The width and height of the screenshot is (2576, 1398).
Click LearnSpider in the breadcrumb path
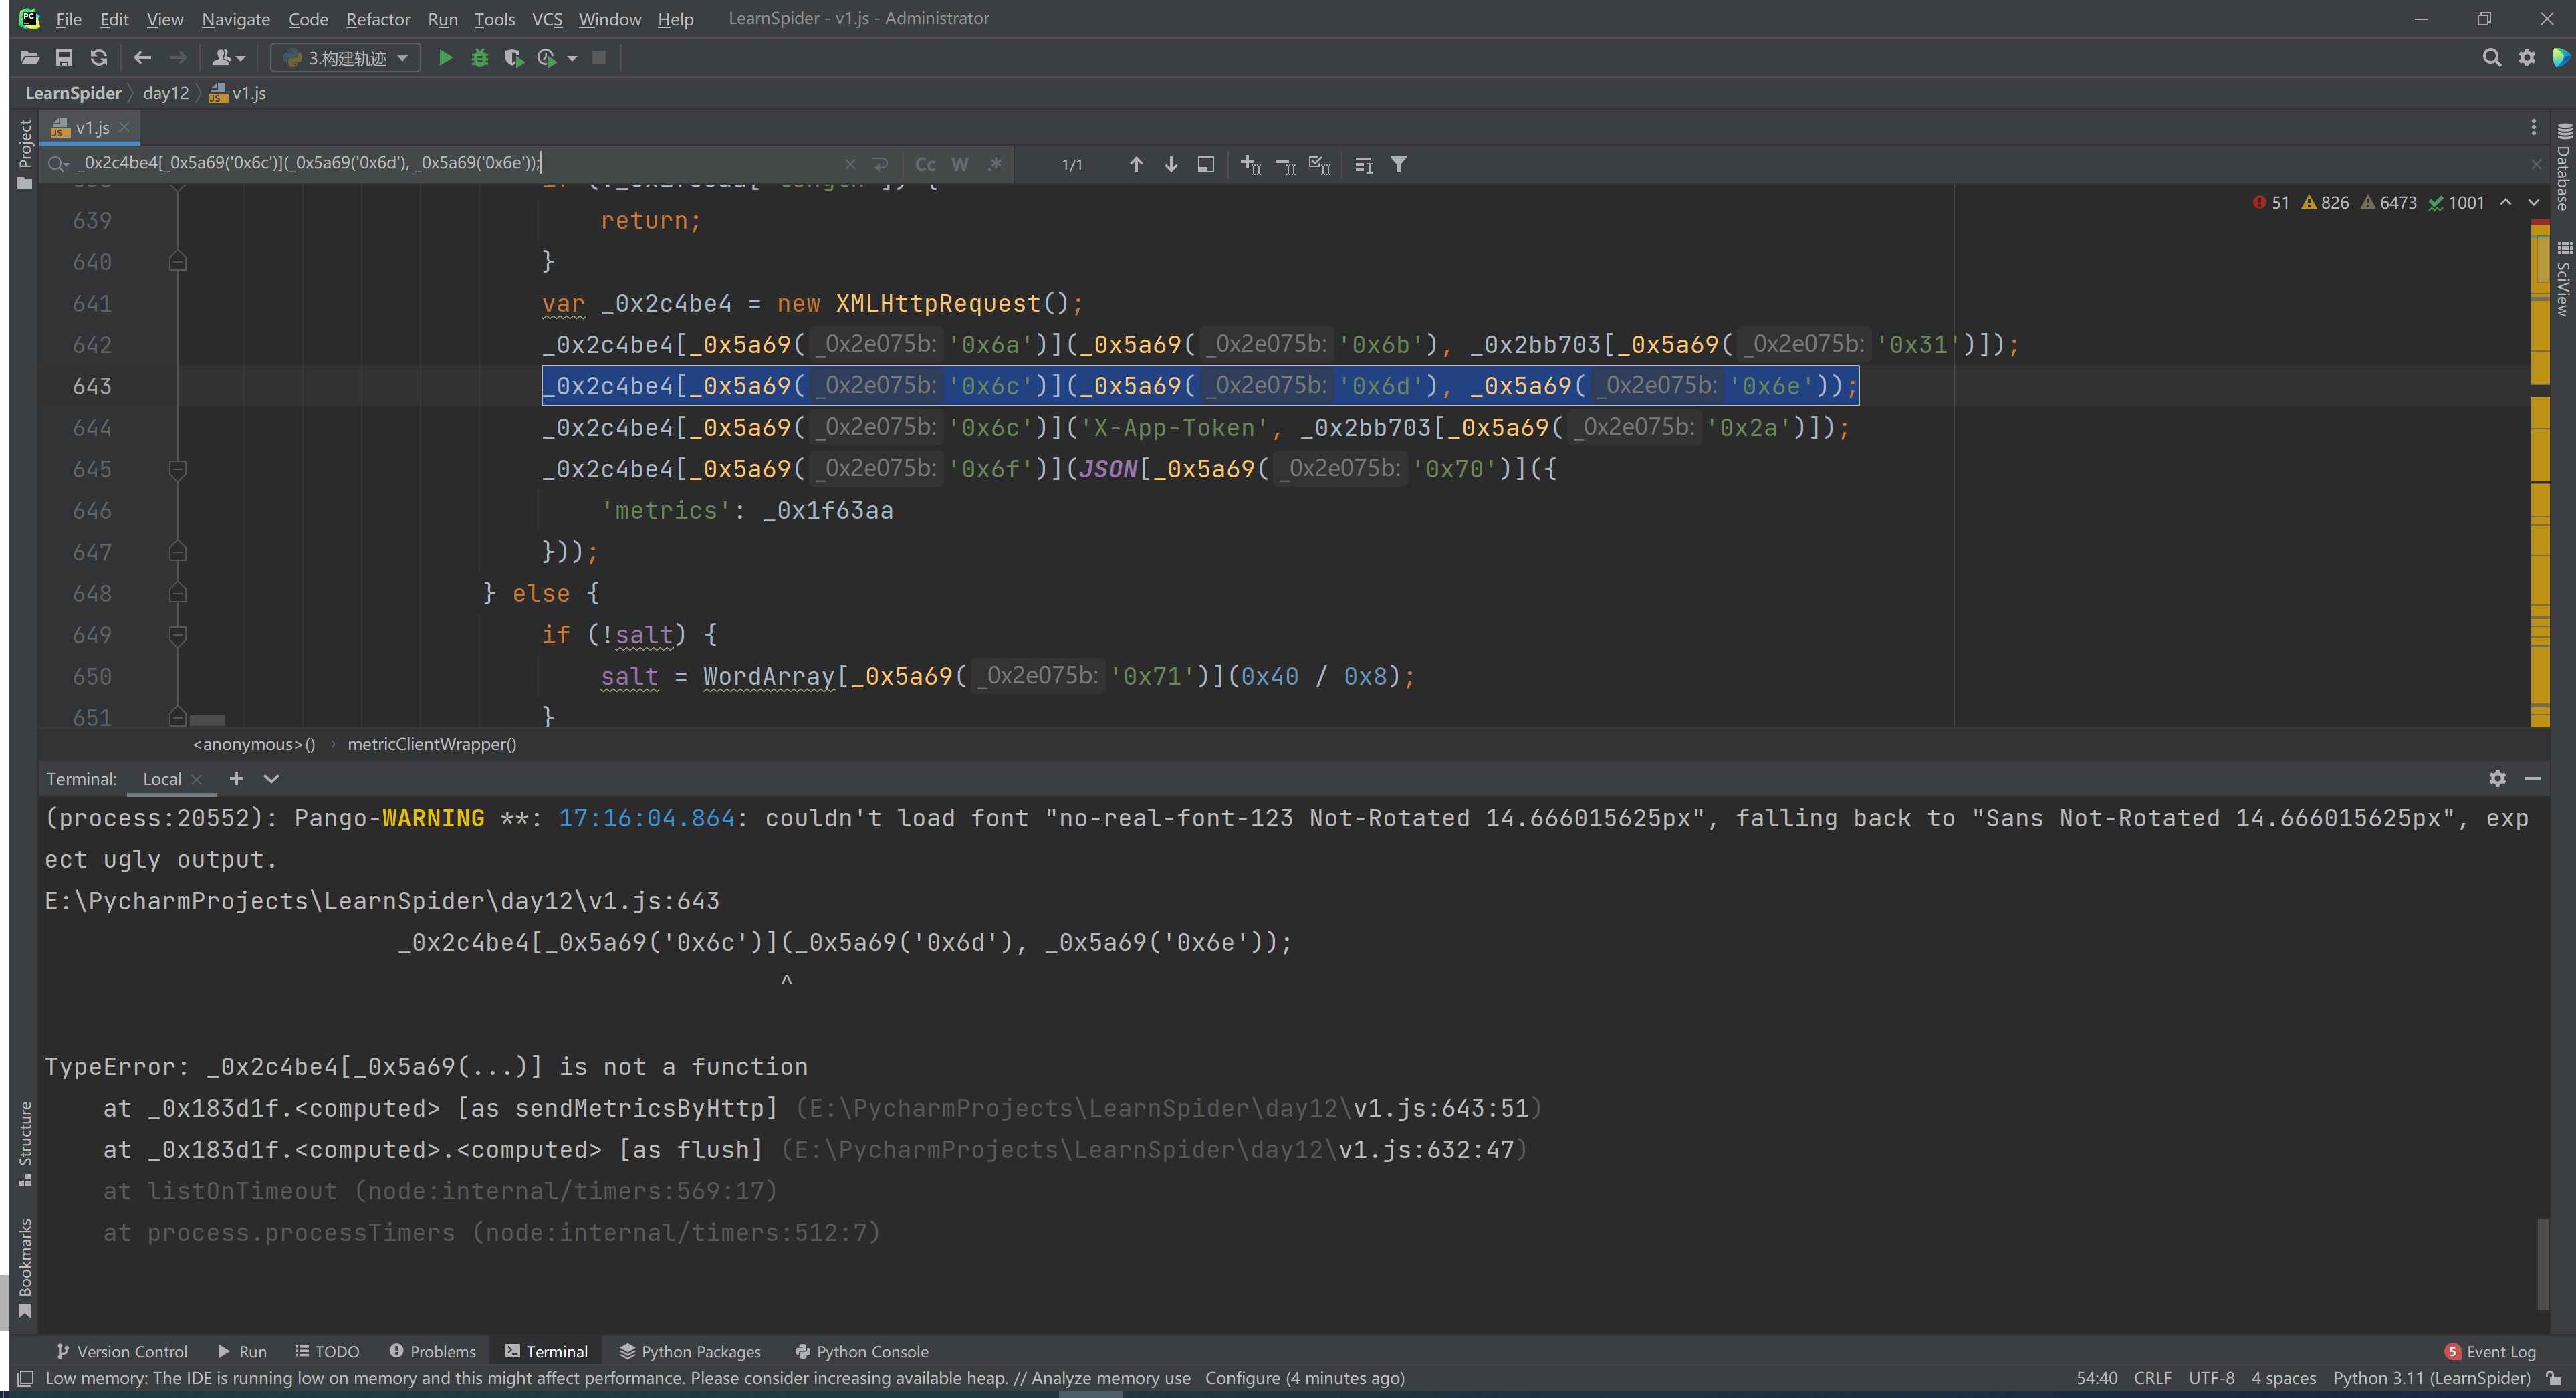pyautogui.click(x=73, y=93)
